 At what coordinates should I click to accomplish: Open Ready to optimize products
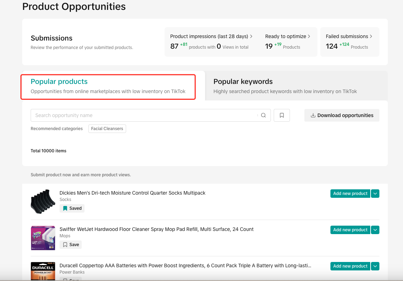(287, 36)
